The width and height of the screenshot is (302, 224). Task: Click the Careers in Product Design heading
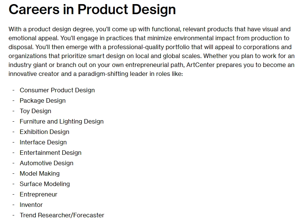(x=92, y=10)
